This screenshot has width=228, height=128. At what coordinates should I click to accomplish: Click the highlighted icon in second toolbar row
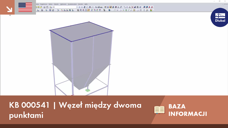[88, 10]
